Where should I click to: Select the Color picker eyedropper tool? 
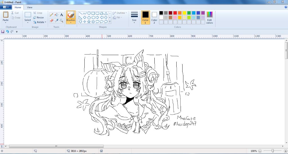point(57,21)
